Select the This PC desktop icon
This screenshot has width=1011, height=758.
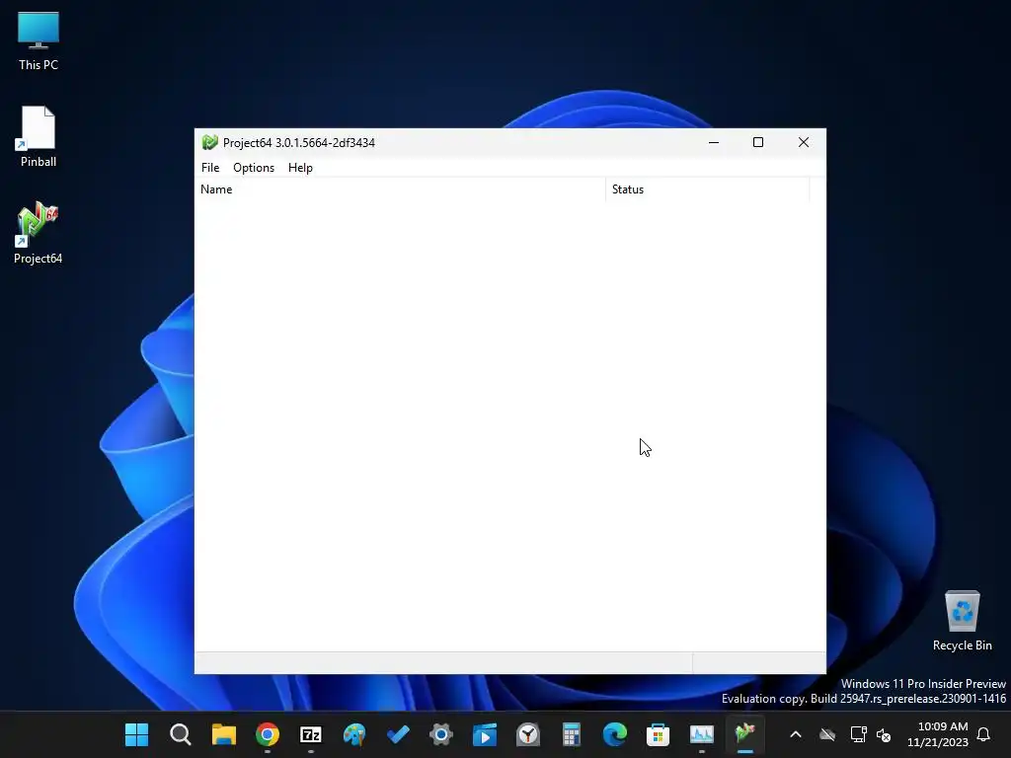point(39,41)
